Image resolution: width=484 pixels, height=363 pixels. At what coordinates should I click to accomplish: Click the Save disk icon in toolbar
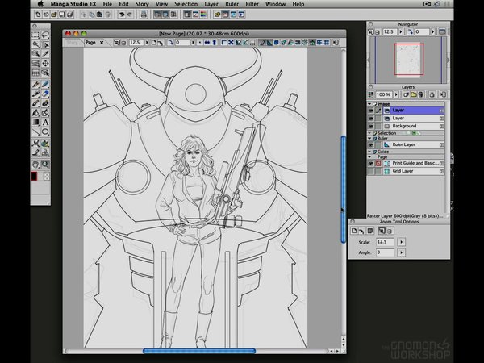pyautogui.click(x=62, y=15)
